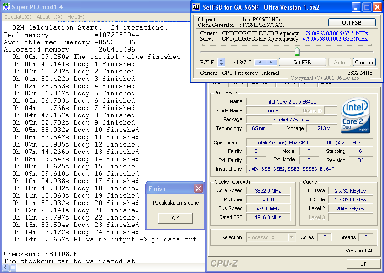
Task: Click the 3832 MHz CPU frequency in SetFSB
Action: click(360, 73)
